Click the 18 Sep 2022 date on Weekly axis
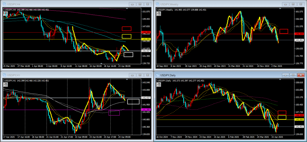 (x=162, y=66)
